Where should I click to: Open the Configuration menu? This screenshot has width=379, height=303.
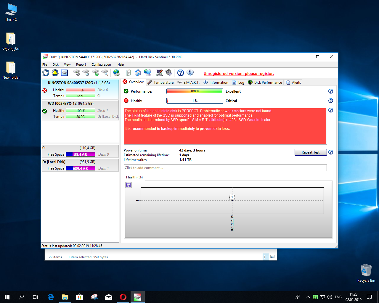[x=101, y=65]
